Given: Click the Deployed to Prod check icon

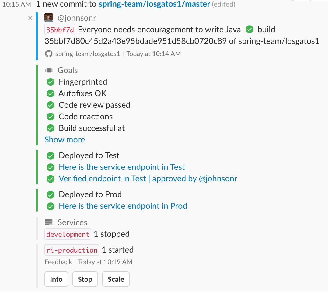Looking at the screenshot, I should tap(51, 194).
